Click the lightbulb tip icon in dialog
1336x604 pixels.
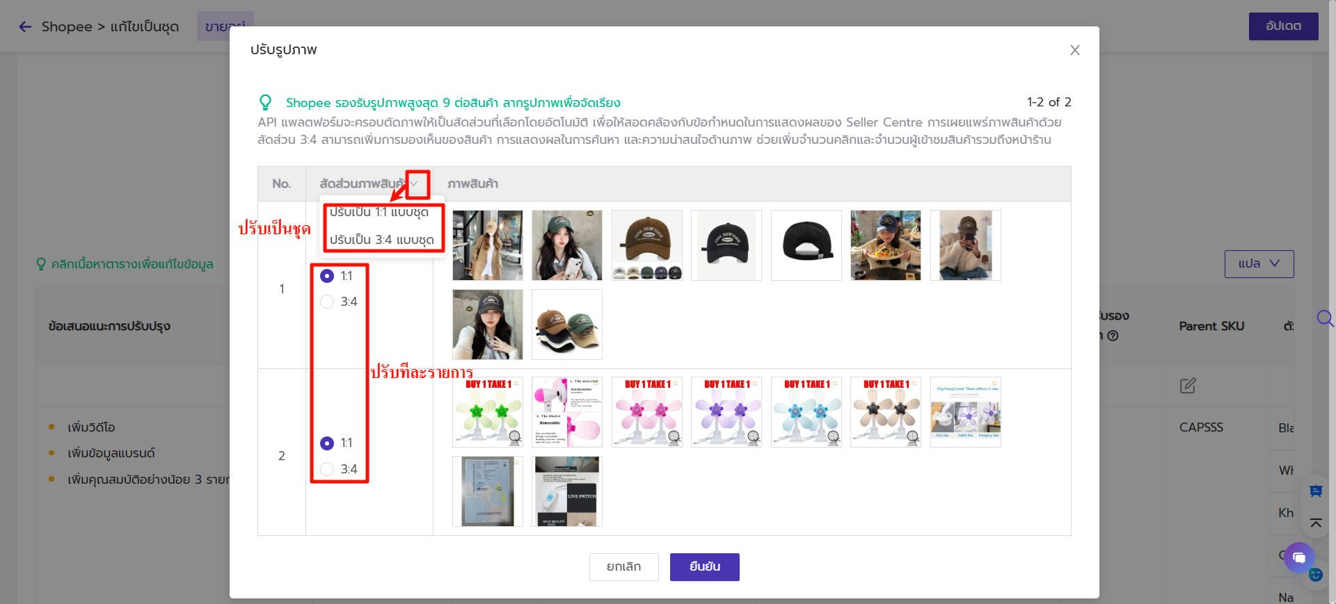(x=265, y=103)
